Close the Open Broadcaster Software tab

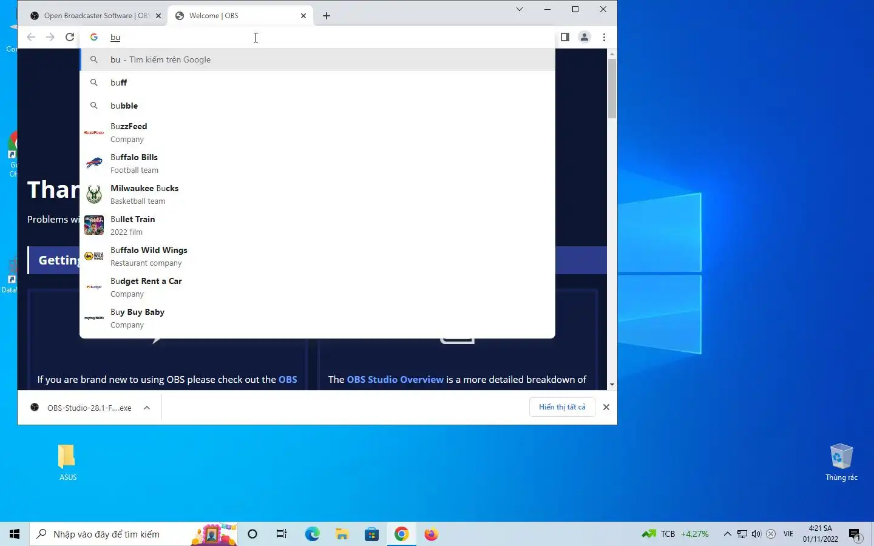coord(158,16)
